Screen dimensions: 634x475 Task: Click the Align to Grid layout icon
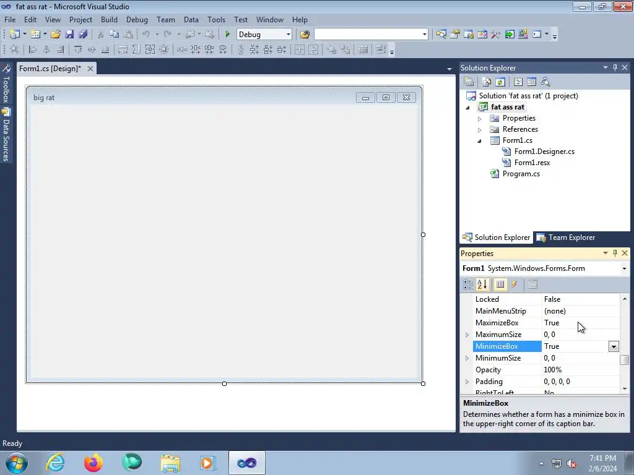click(x=15, y=49)
